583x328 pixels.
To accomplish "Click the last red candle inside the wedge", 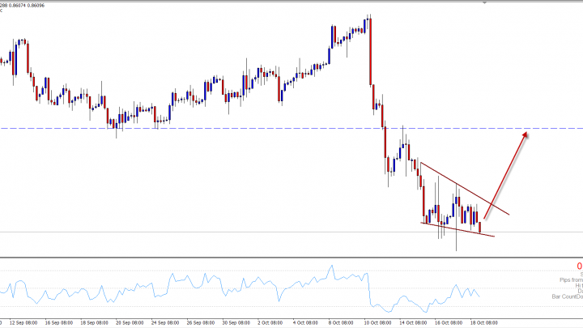I will [x=480, y=227].
